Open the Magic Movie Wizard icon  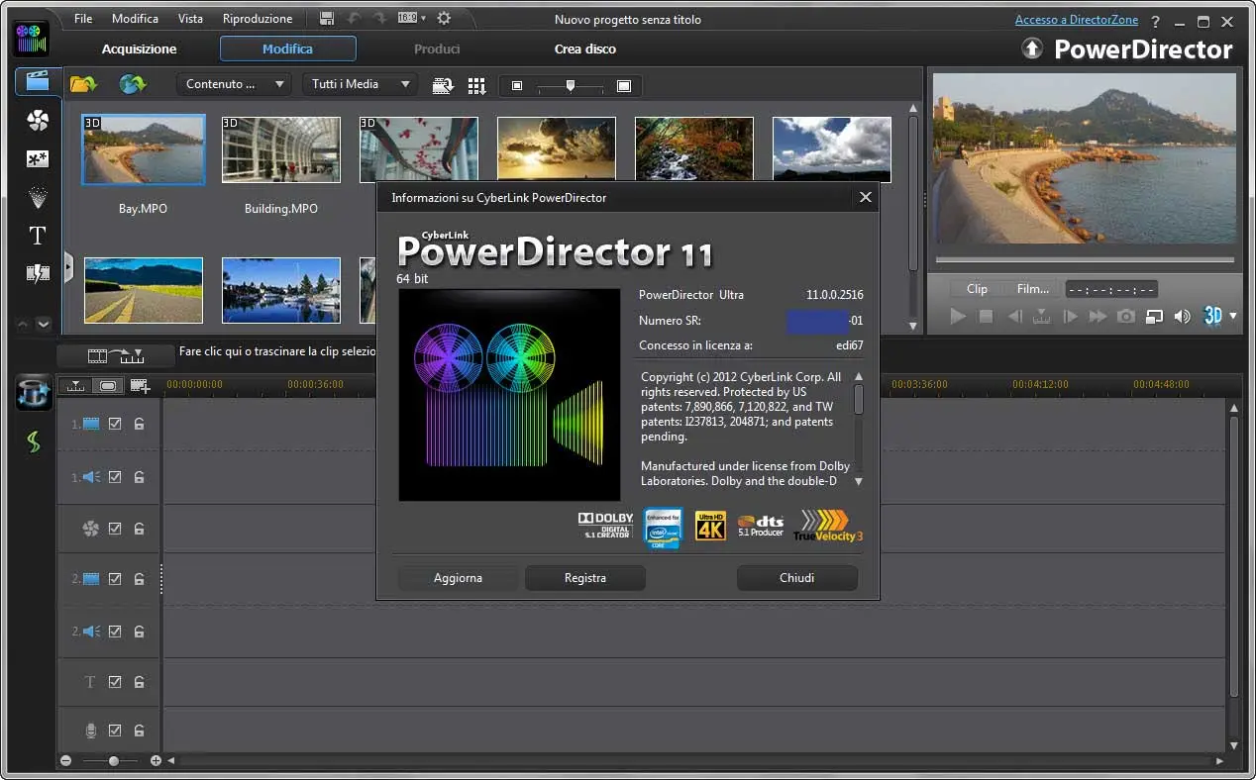tap(33, 394)
